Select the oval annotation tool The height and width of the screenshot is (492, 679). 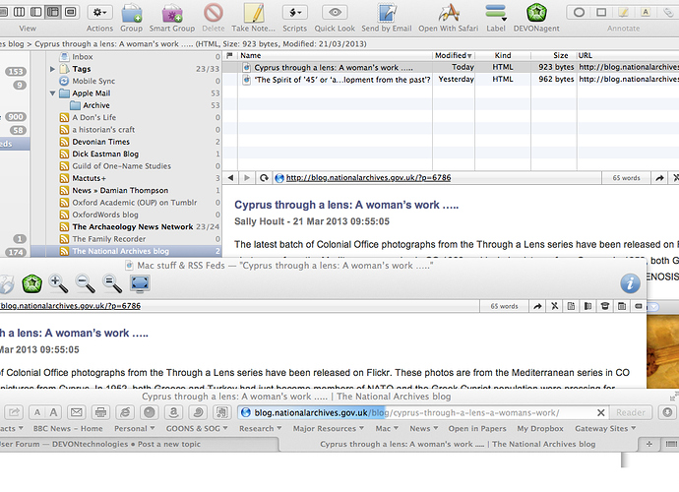pyautogui.click(x=579, y=12)
